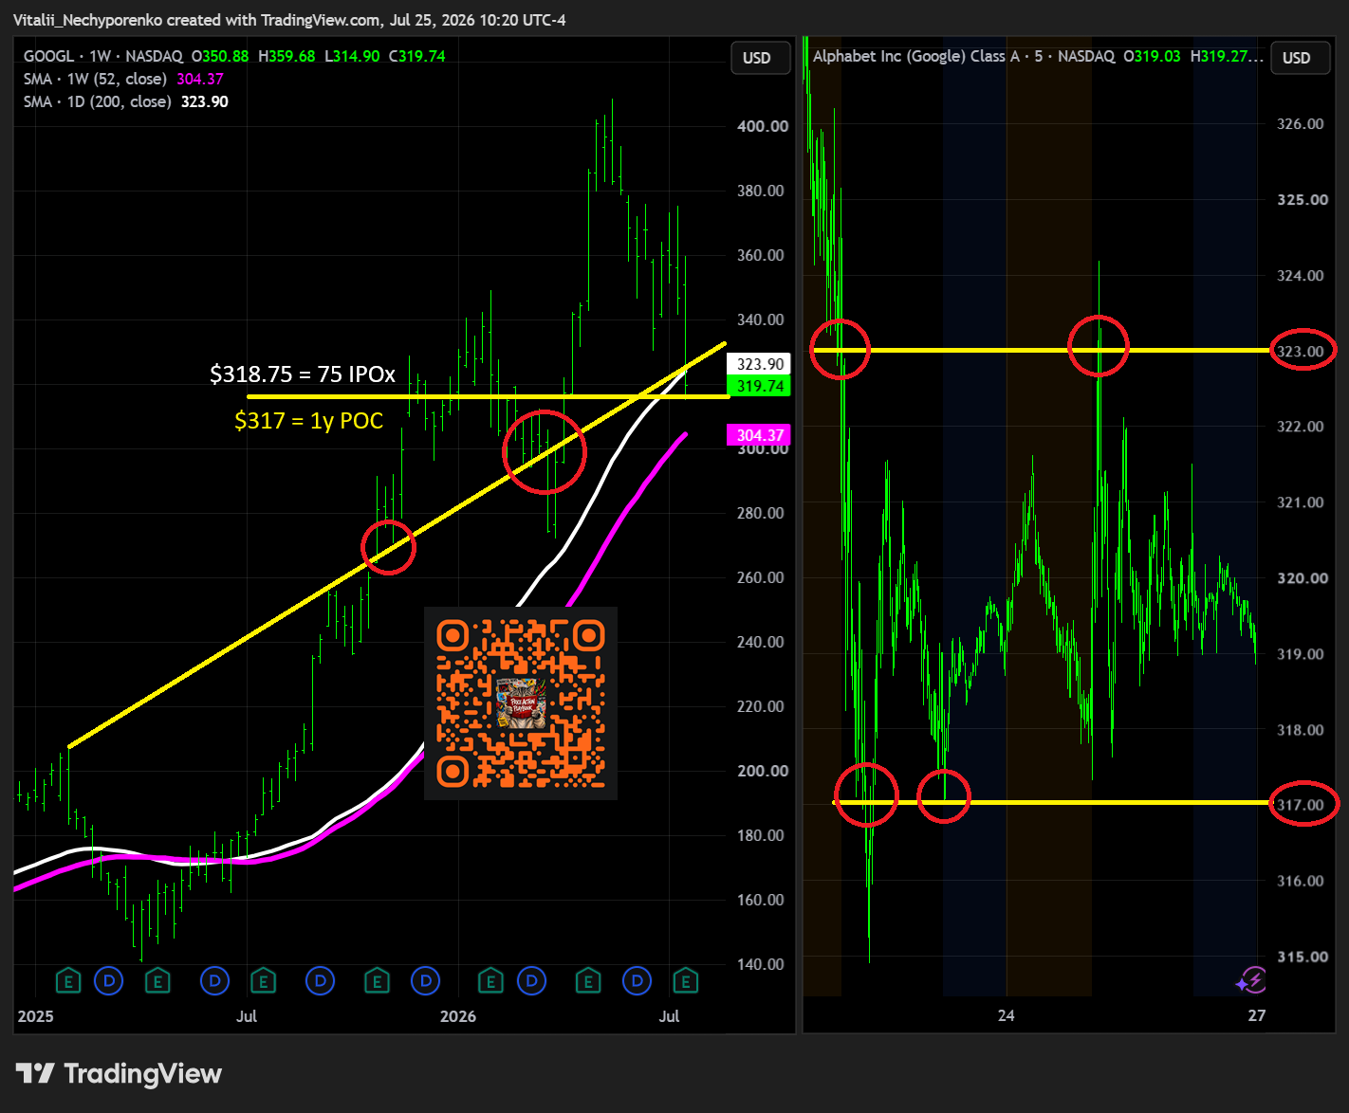
Task: Click the O319.03 open value in the 5-minute legend
Action: 1152,56
